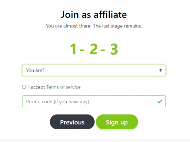Click the gray footer strip at bottom
This screenshot has height=142, width=190.
(95, 140)
